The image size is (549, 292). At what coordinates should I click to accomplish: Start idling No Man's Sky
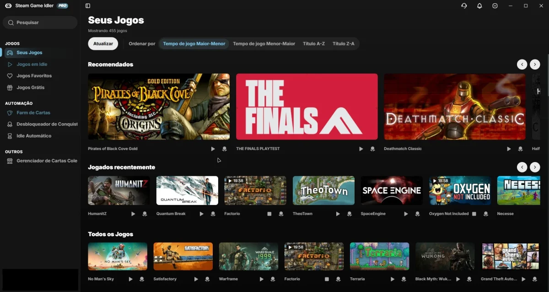click(x=130, y=279)
